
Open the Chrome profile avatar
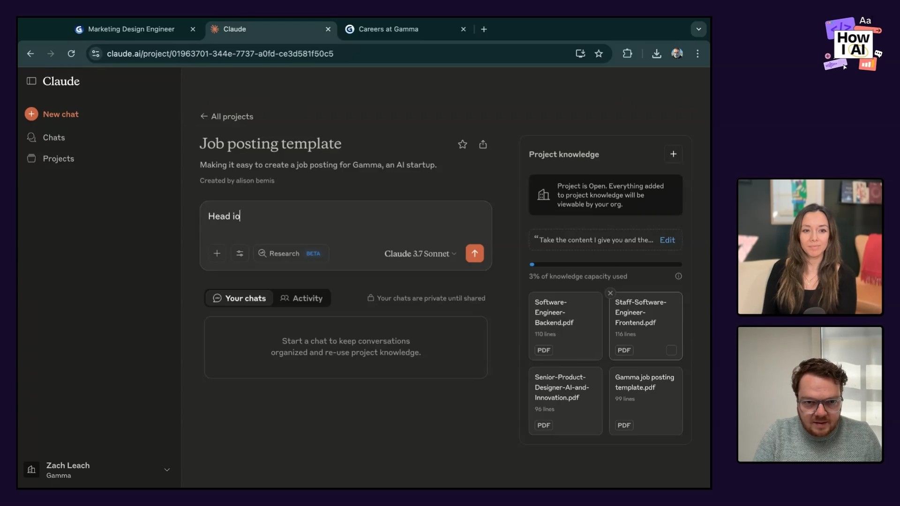pos(677,54)
